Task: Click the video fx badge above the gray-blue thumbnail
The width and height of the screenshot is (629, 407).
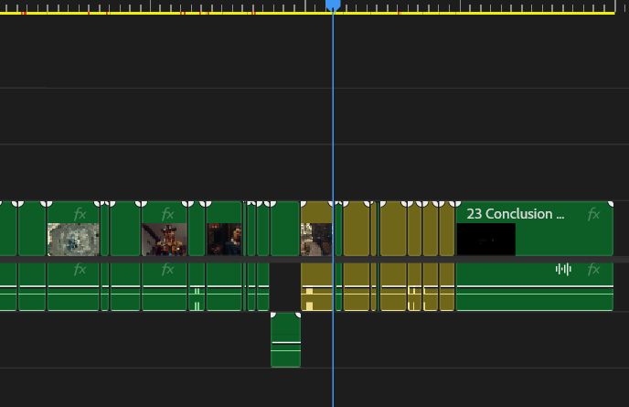Action: click(80, 214)
